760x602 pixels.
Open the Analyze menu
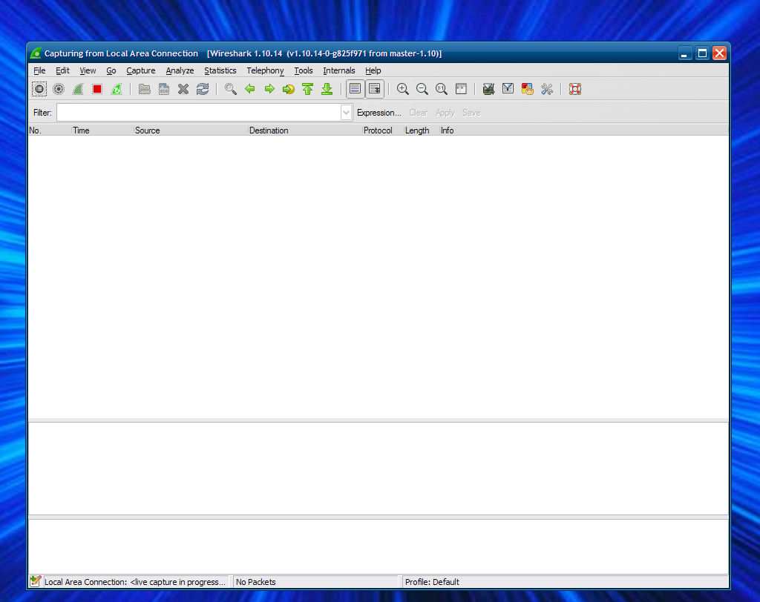click(180, 70)
